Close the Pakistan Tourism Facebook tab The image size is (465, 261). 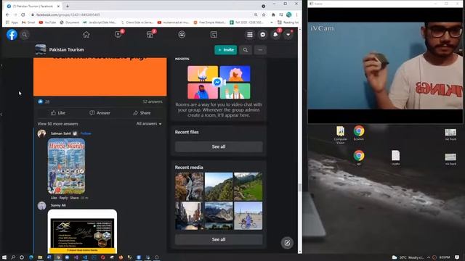58,6
